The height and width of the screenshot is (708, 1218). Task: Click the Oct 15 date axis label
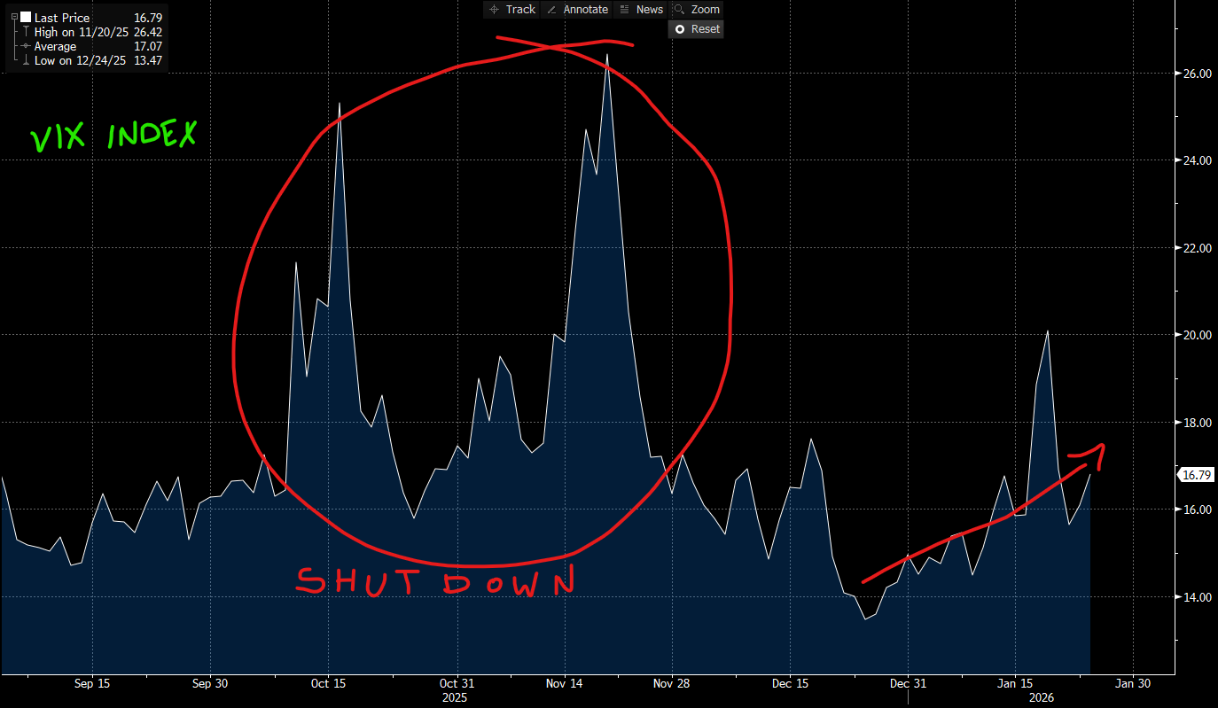(x=328, y=683)
